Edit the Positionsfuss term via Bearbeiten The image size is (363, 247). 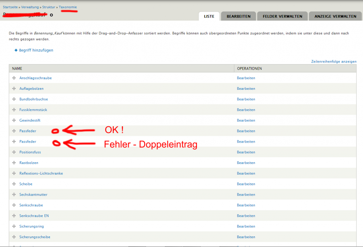246,152
